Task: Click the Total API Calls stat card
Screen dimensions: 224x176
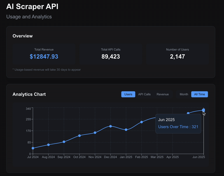Action: point(110,54)
